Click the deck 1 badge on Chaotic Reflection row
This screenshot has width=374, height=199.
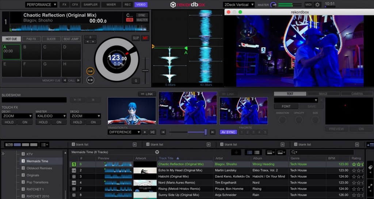tap(74, 164)
